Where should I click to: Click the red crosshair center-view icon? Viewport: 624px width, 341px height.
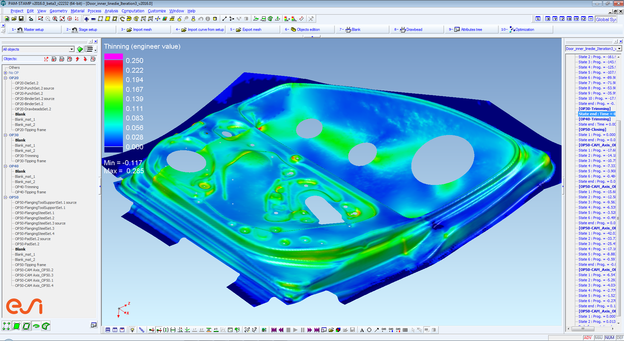69,19
